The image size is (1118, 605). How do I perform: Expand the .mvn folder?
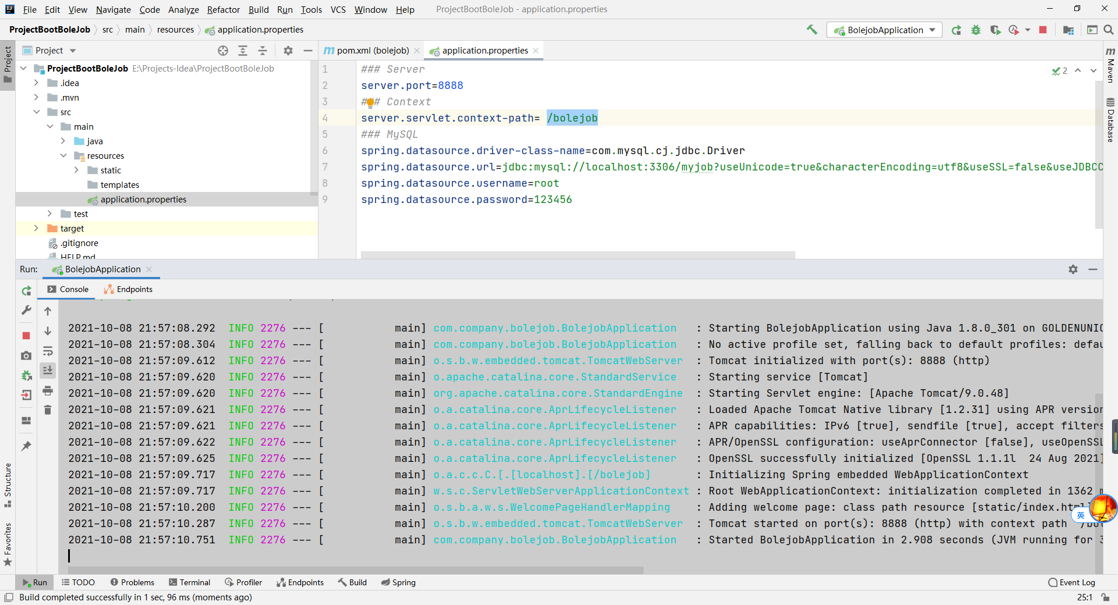coord(37,98)
